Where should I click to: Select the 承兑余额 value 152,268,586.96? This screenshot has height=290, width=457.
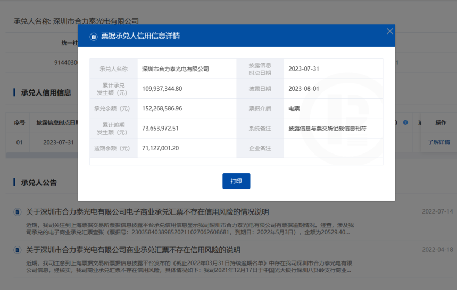pyautogui.click(x=162, y=108)
